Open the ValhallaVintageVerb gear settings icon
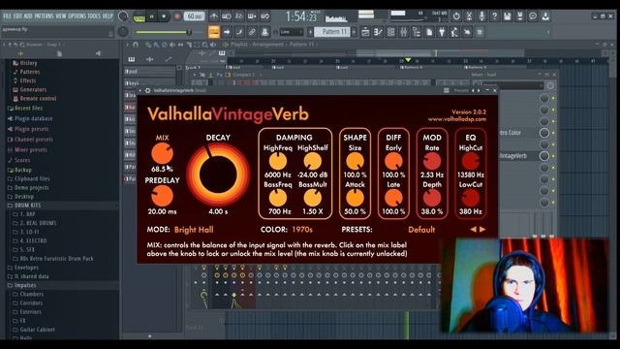Image resolution: width=620 pixels, height=349 pixels. (x=147, y=90)
